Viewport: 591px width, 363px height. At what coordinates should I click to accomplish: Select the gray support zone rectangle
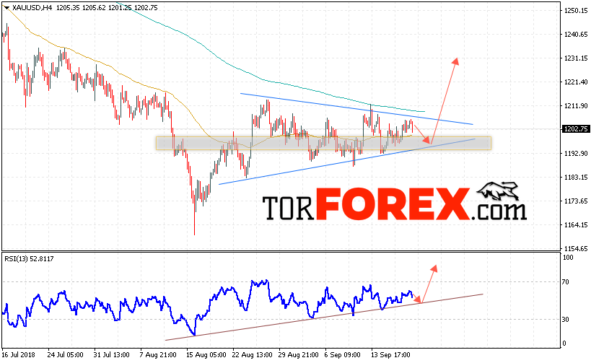point(323,143)
